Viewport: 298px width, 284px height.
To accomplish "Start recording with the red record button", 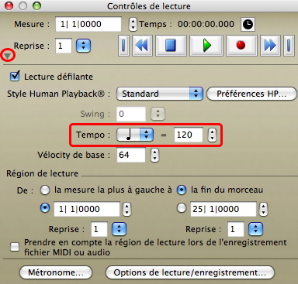I will click(x=241, y=46).
